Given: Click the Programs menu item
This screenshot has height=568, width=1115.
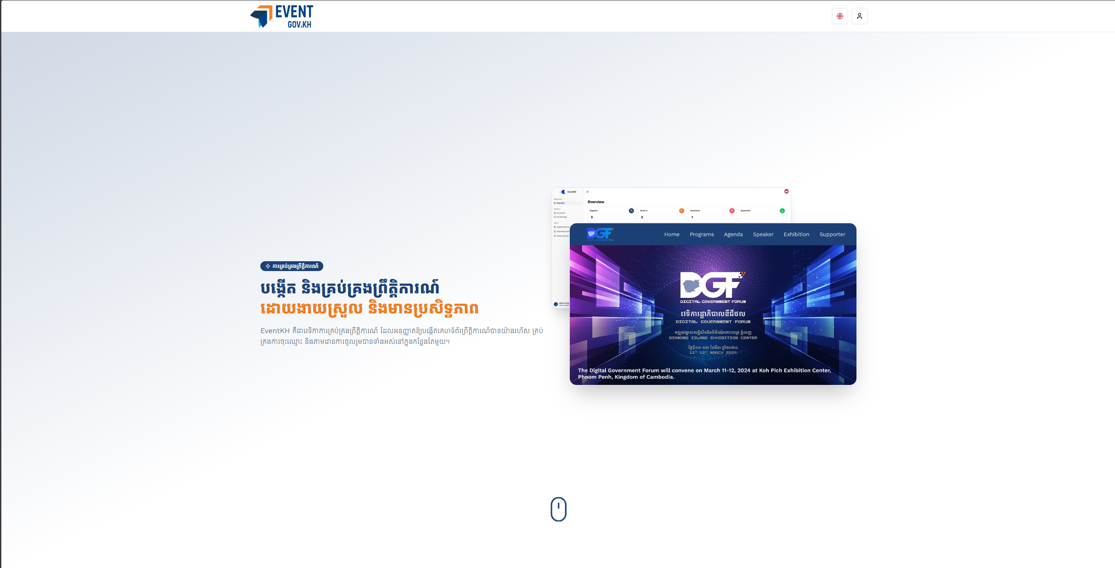Looking at the screenshot, I should (x=702, y=234).
